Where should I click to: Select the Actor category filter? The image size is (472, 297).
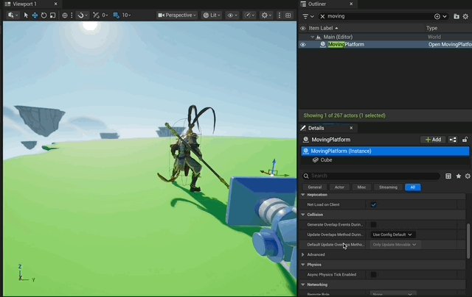click(339, 187)
